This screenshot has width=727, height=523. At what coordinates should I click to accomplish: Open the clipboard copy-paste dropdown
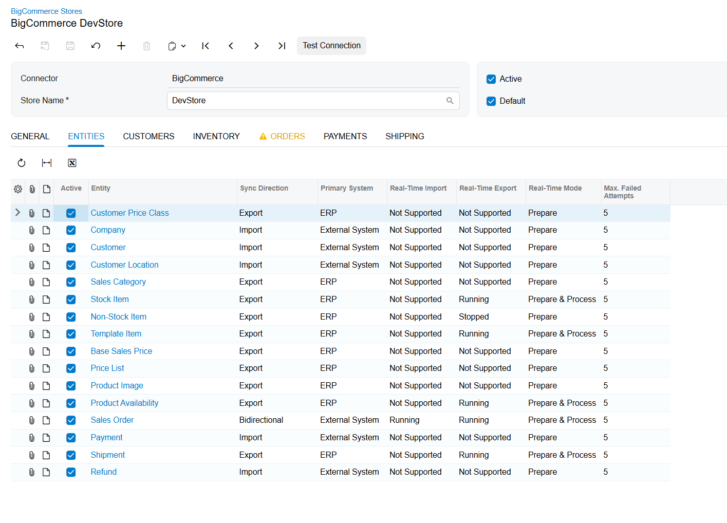[177, 46]
